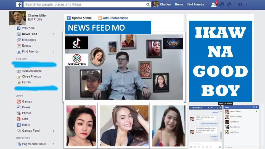Click the TikTok logo thumbnail
The image size is (265, 149).
77,43
